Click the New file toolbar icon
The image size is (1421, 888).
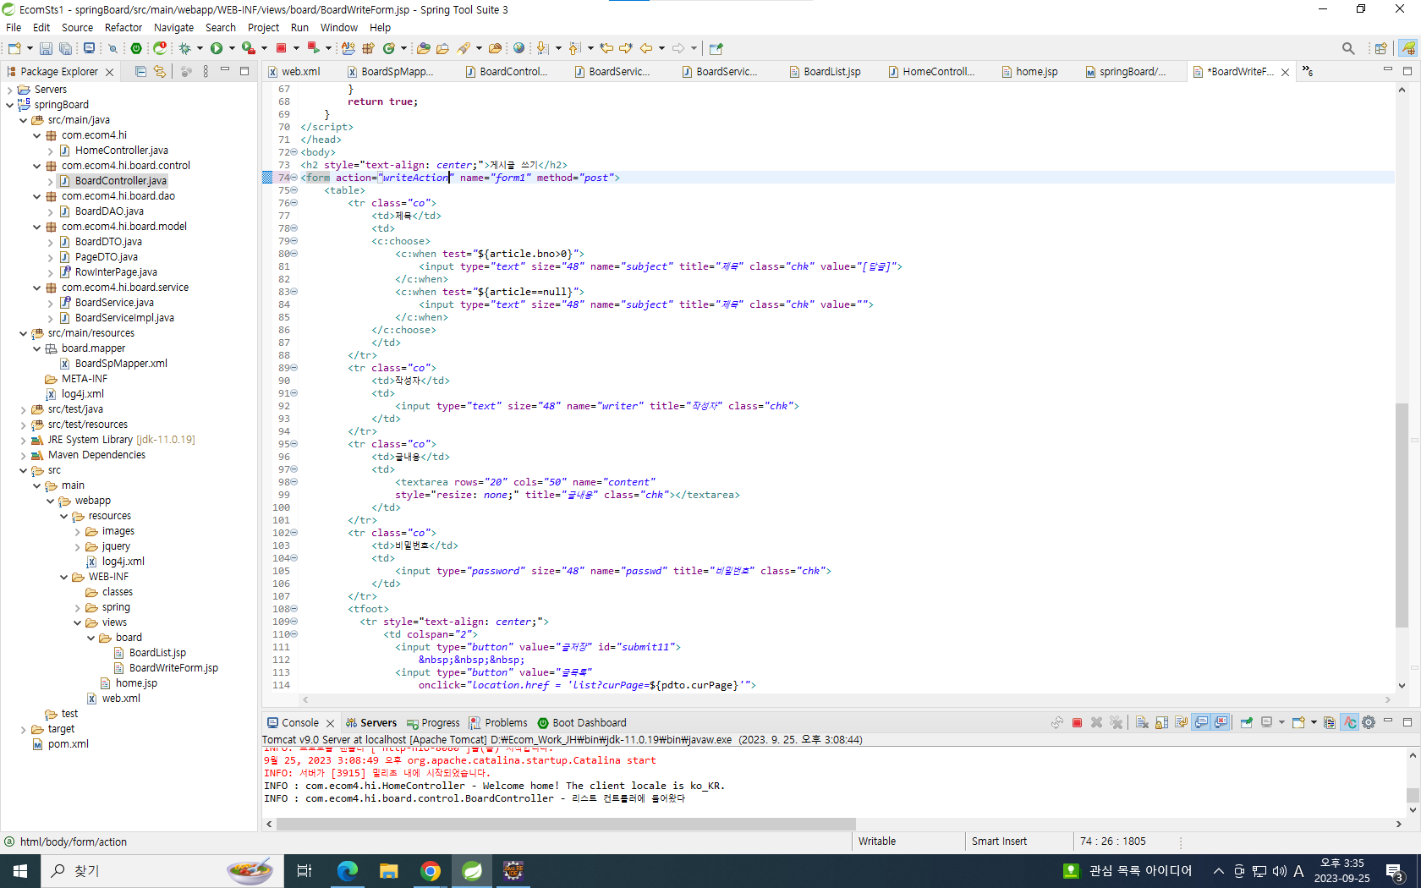click(x=14, y=48)
